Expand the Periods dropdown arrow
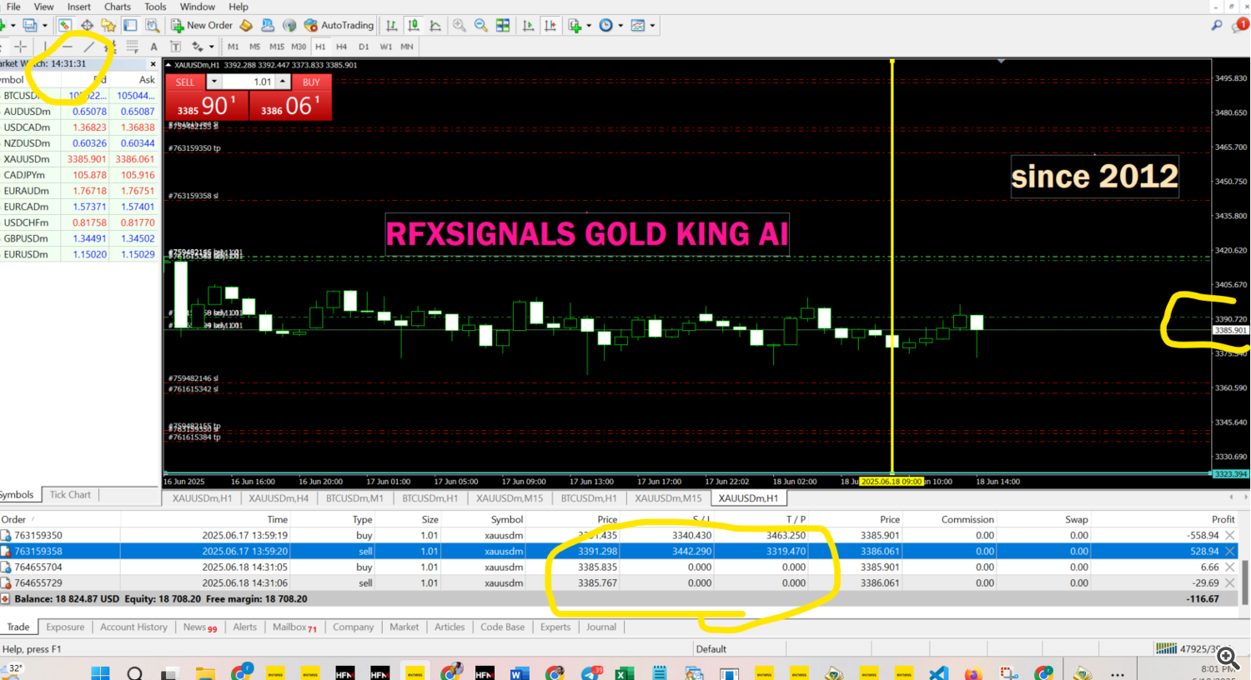Viewport: 1251px width, 680px height. tap(620, 26)
